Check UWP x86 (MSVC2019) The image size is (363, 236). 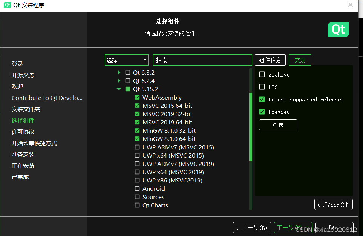(137, 180)
